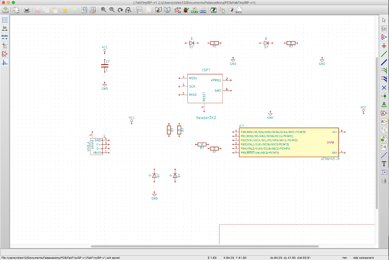
Task: Select the net label tool
Action: coord(384,104)
